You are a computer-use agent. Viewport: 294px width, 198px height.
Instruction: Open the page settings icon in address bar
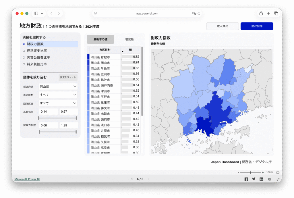(96, 14)
